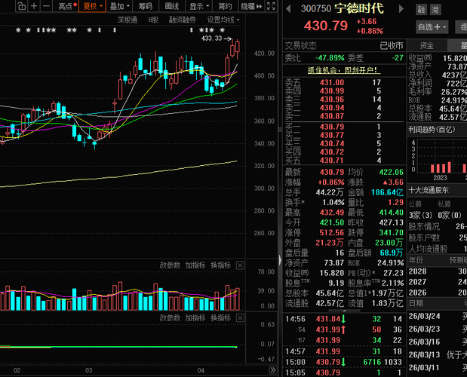
Task: Click the 十大流通股东 section header
Action: (429, 191)
